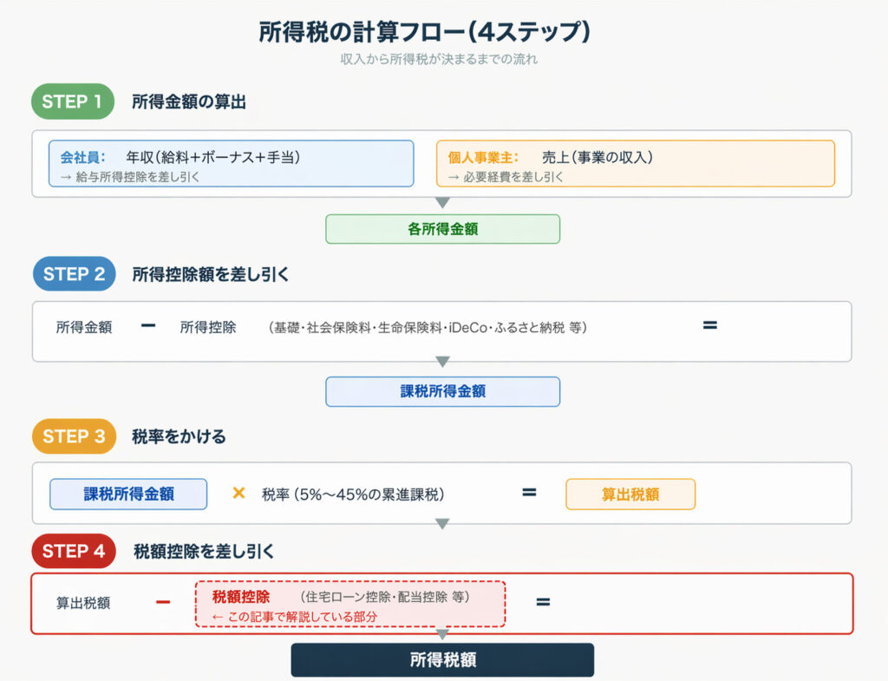Click the 所得控除 label in STEP 2
The height and width of the screenshot is (681, 888).
[208, 327]
